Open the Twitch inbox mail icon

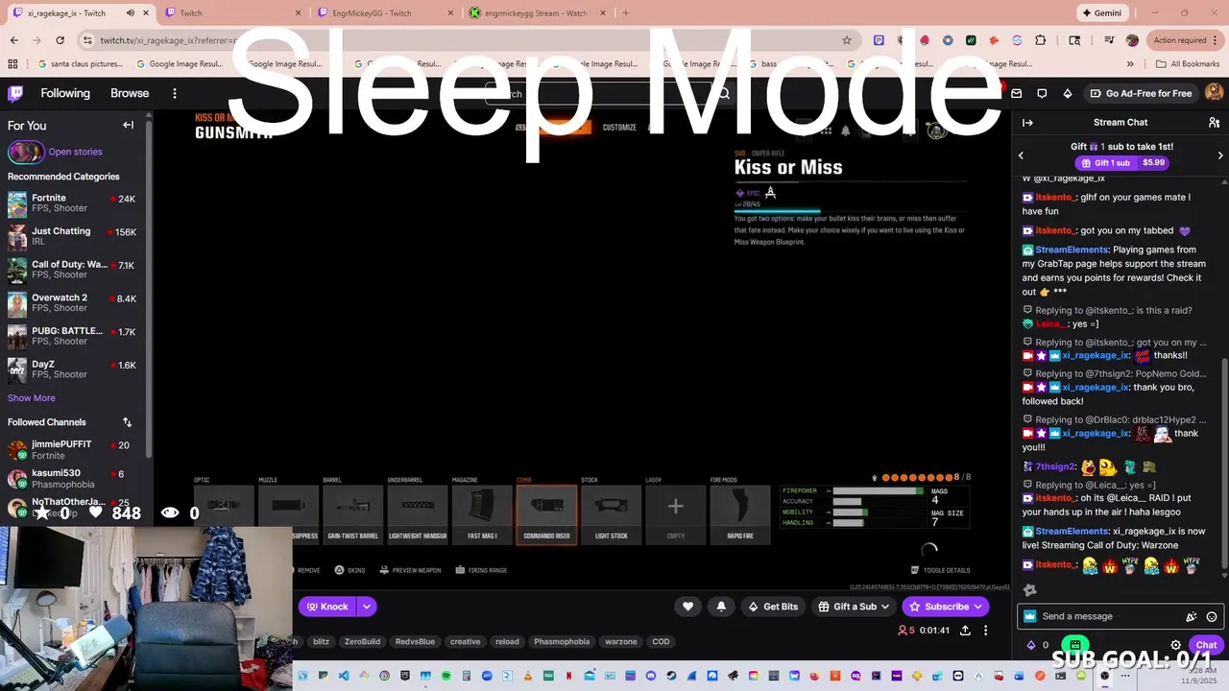pos(1016,93)
